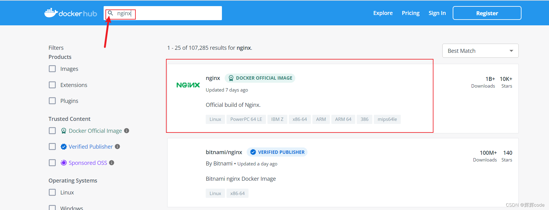
Task: Click the Linux tag on bitnami/nginx result
Action: pyautogui.click(x=215, y=193)
